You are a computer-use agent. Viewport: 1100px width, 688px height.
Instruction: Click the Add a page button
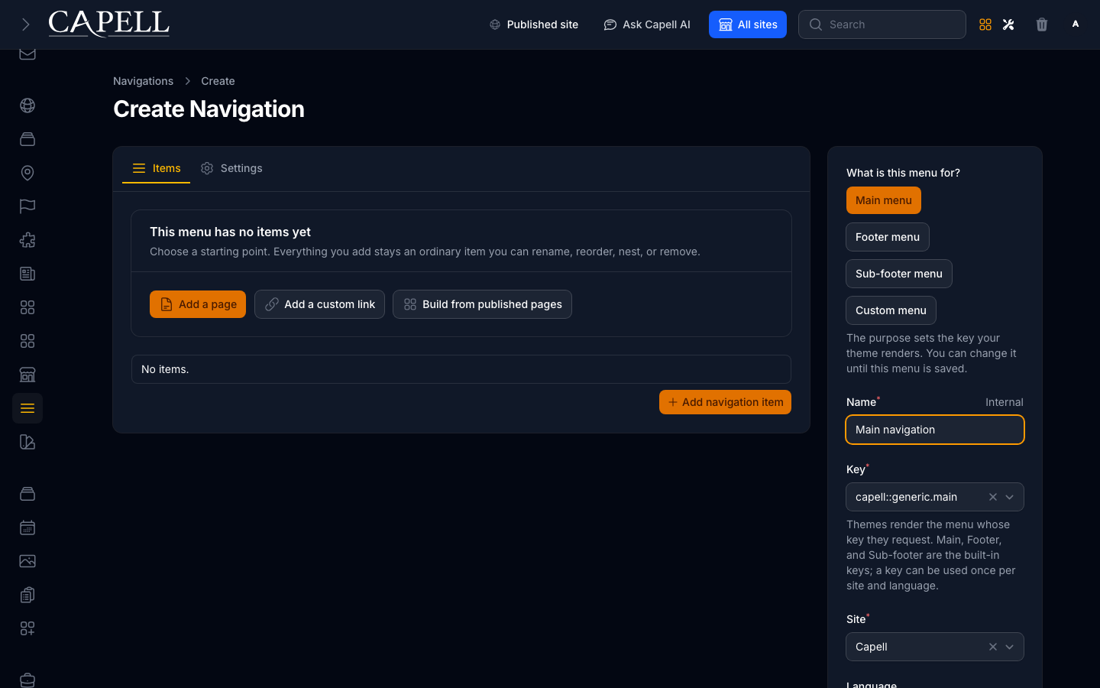pyautogui.click(x=198, y=304)
